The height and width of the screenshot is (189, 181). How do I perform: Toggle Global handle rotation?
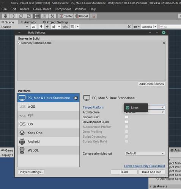coord(82,16)
